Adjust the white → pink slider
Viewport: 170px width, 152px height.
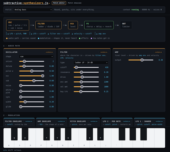click(32, 91)
